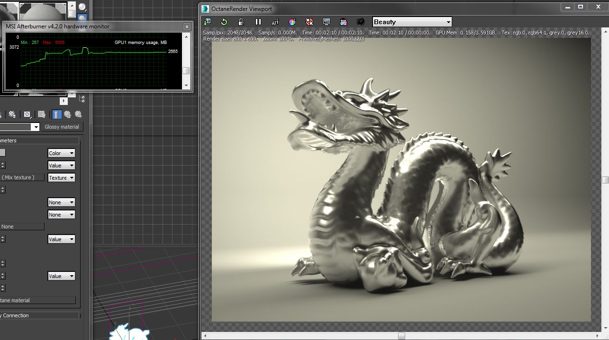Open the material name dropdown arrow
Image resolution: width=609 pixels, height=340 pixels.
point(36,127)
